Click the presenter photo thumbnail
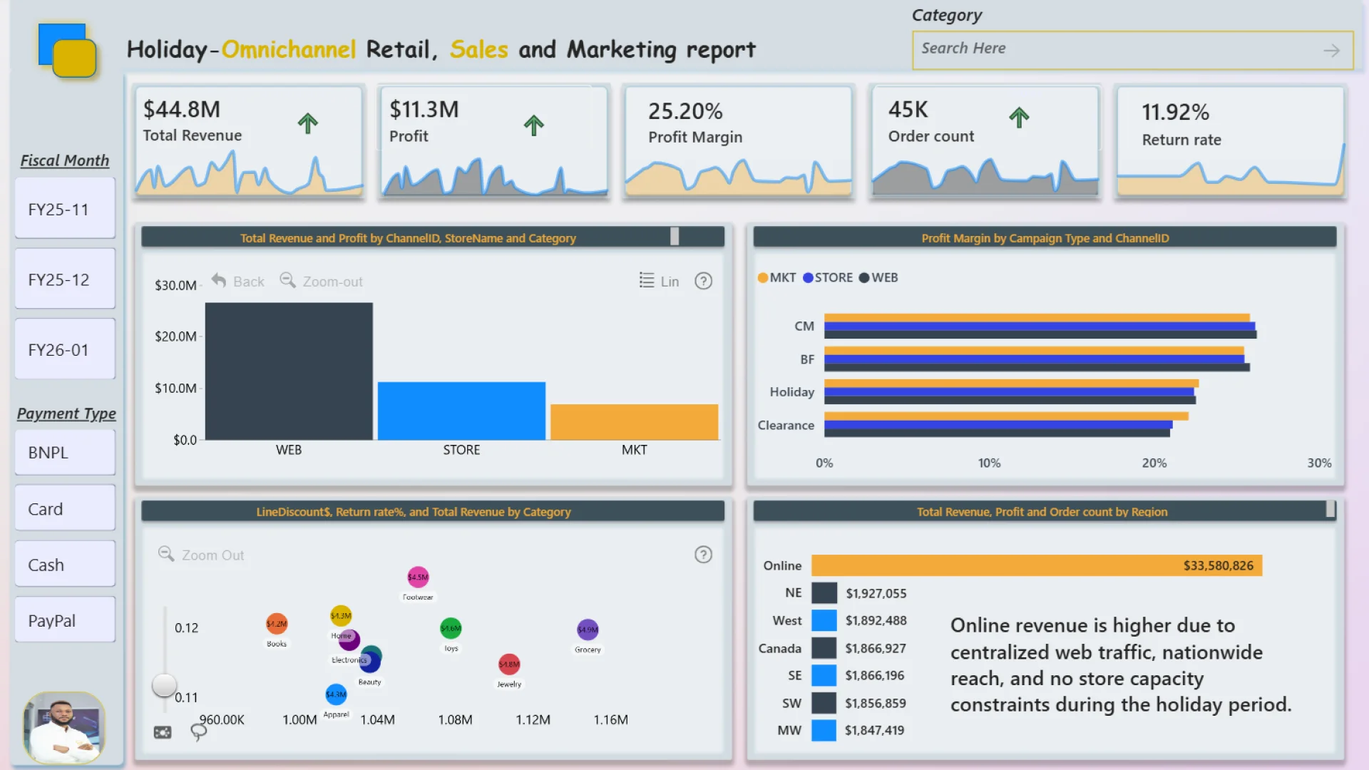 tap(63, 727)
